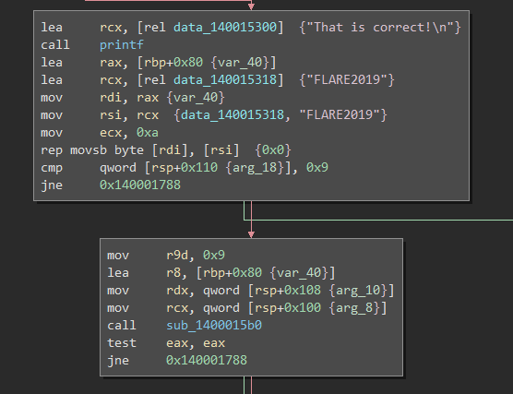
Task: Follow the jne 0x140001788 address in the bottom block
Action: click(207, 360)
